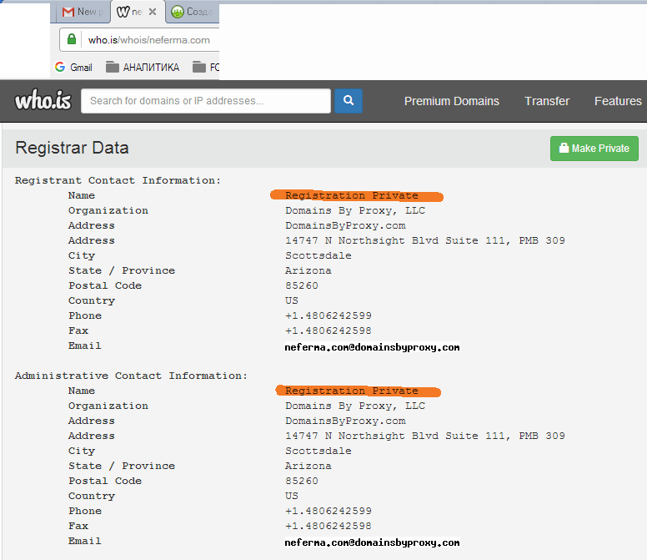The width and height of the screenshot is (647, 560).
Task: Click the administrative Email label
Action: click(84, 541)
